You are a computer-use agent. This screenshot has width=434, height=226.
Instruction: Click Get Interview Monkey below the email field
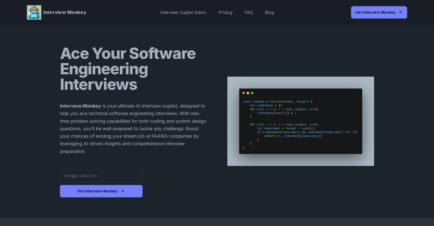tap(98, 191)
